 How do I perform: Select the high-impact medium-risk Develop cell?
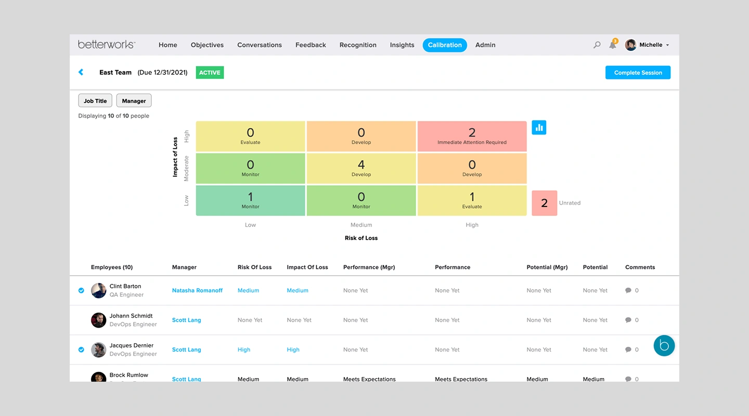361,136
